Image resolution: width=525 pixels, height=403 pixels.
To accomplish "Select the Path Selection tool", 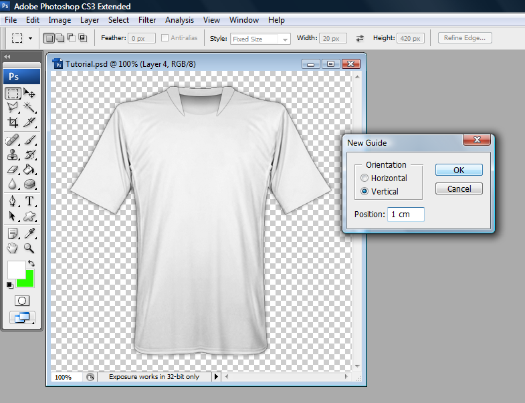I will [13, 217].
